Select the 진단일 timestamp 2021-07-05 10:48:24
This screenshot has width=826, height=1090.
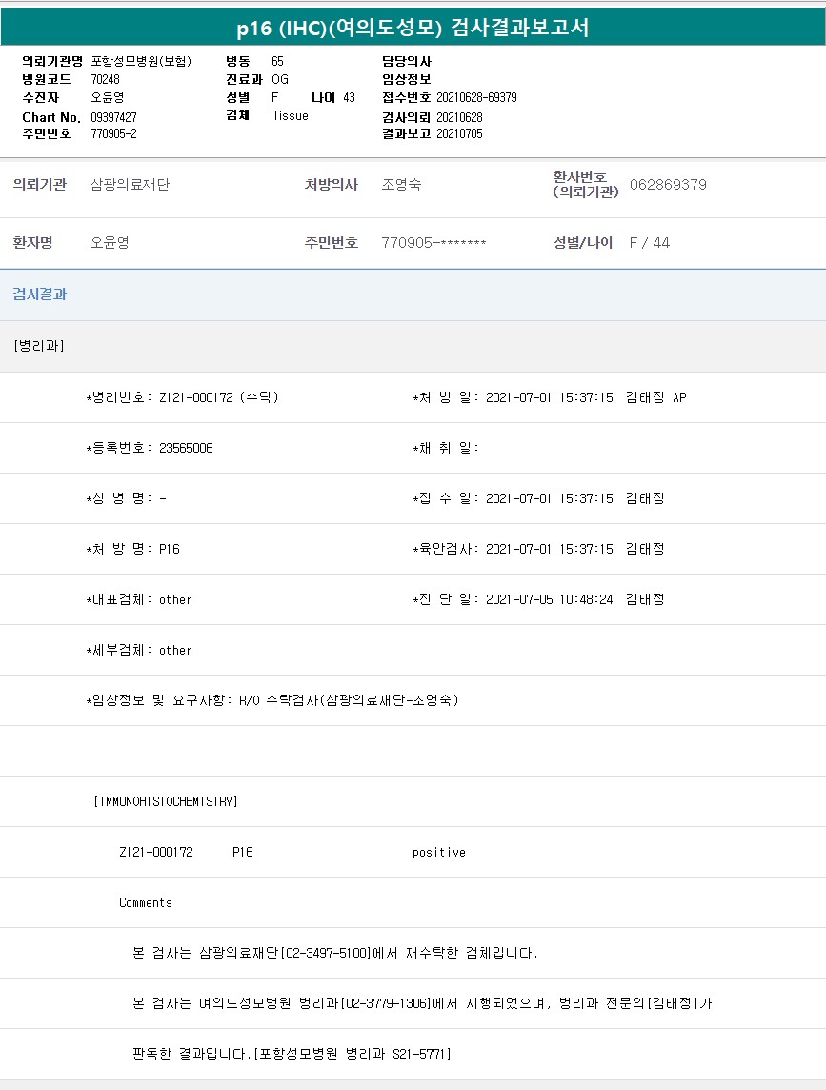click(550, 599)
